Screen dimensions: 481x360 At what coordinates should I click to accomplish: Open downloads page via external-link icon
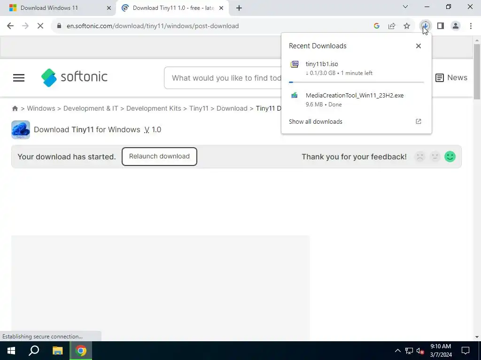click(419, 121)
